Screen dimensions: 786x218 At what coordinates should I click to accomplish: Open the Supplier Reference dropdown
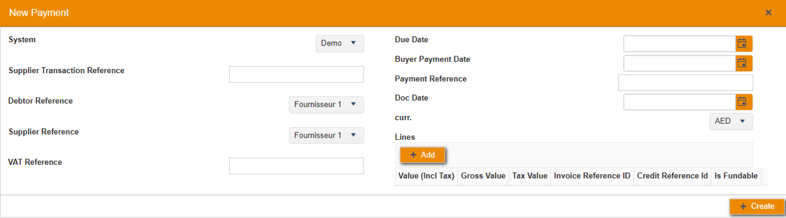tap(326, 136)
